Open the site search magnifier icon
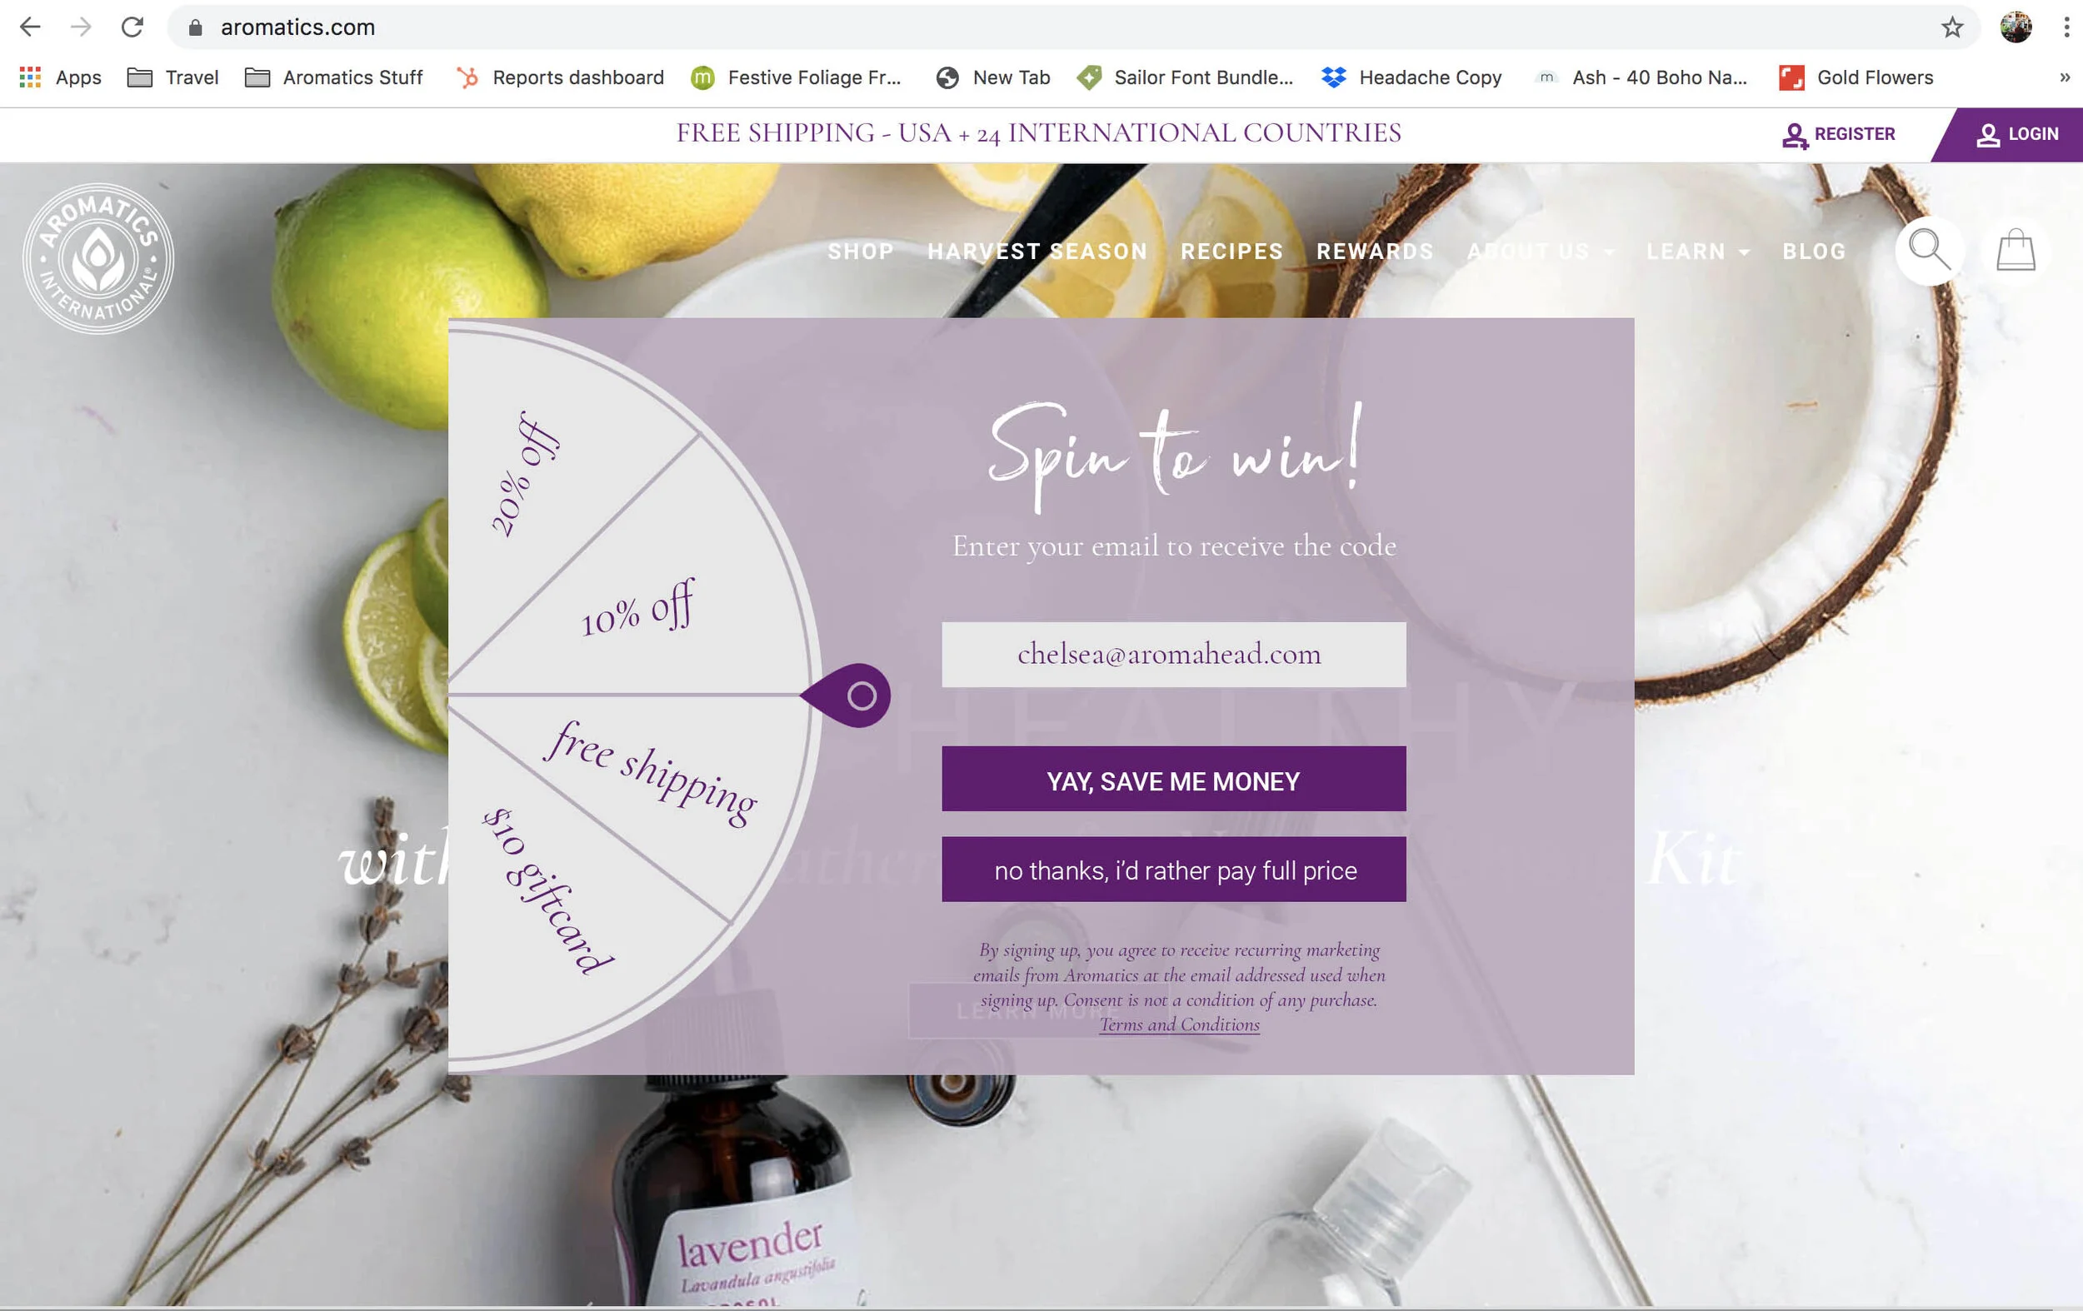Screen dimensions: 2083x1311 [x=1928, y=251]
